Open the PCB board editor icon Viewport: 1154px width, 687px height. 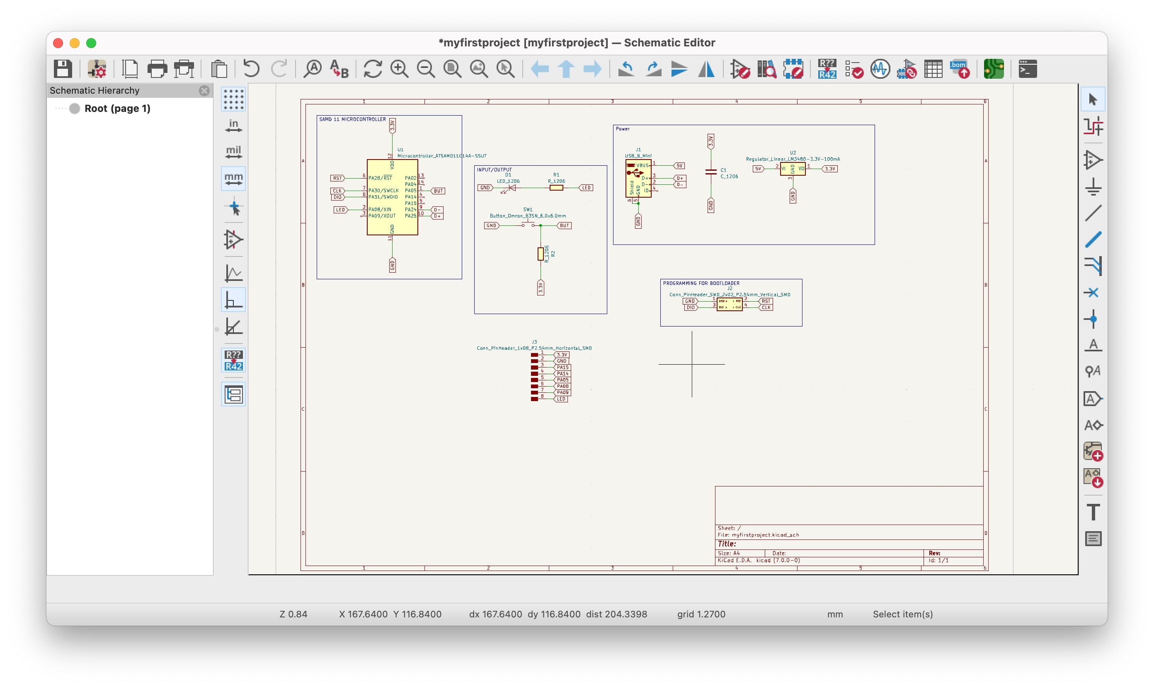[x=993, y=69]
